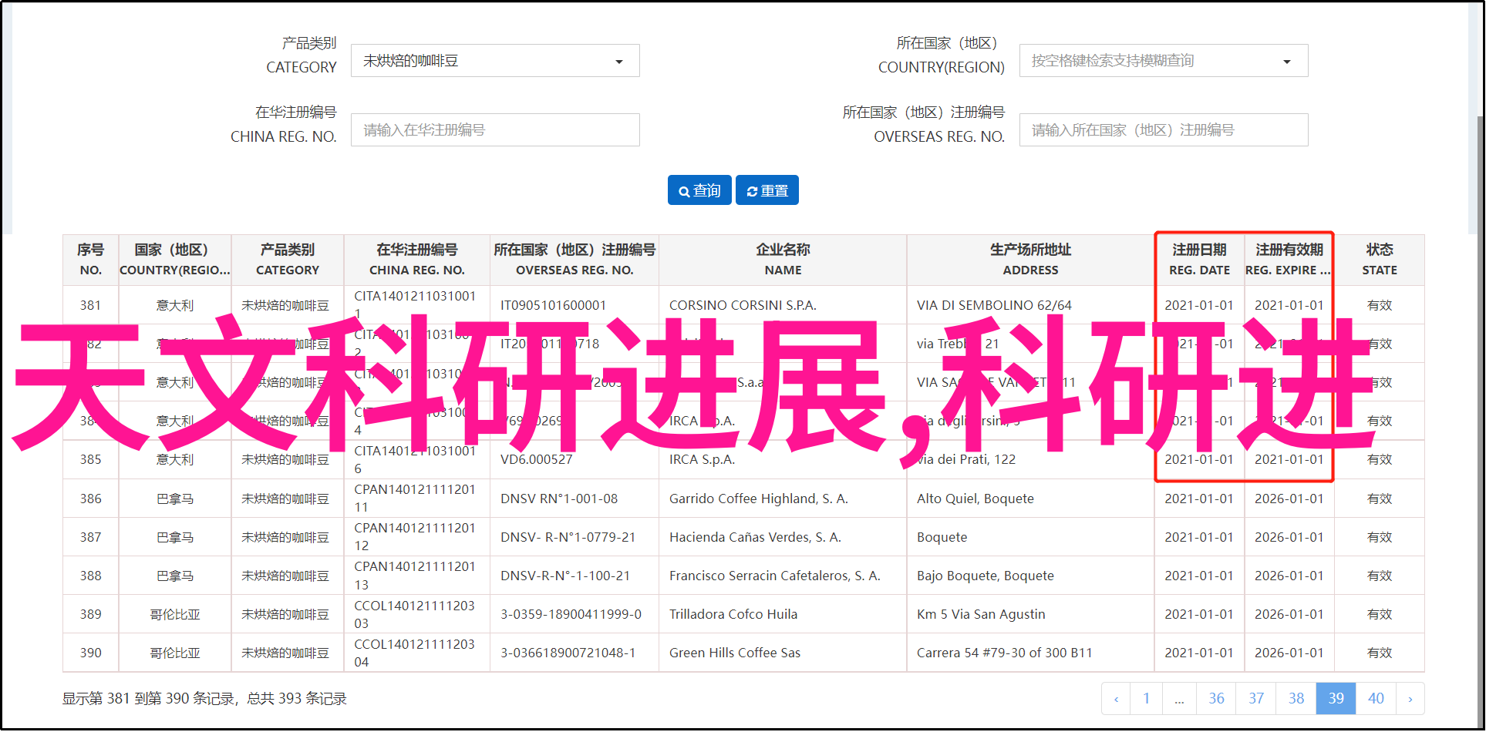Click 哥伦比亚 country cell in row 389
The image size is (1486, 732).
pos(175,614)
